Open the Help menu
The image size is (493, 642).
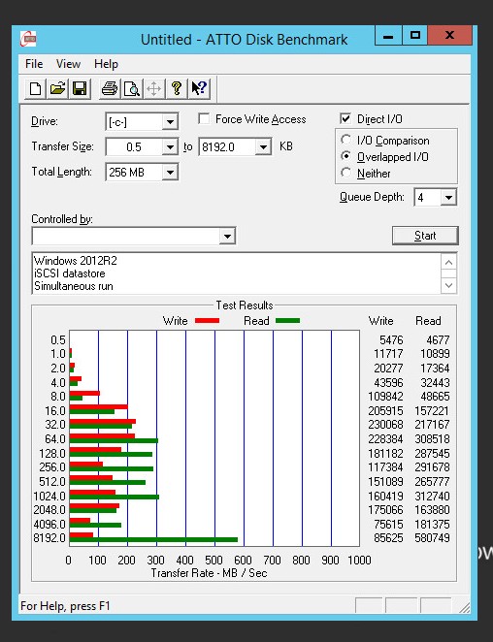click(x=106, y=64)
